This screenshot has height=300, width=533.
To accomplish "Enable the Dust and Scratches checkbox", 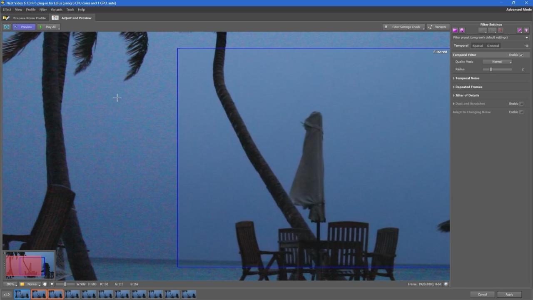I will (x=521, y=104).
